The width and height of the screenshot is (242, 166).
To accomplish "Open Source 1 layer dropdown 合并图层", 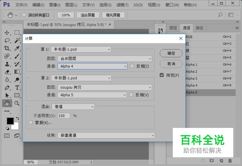I will 105,59.
